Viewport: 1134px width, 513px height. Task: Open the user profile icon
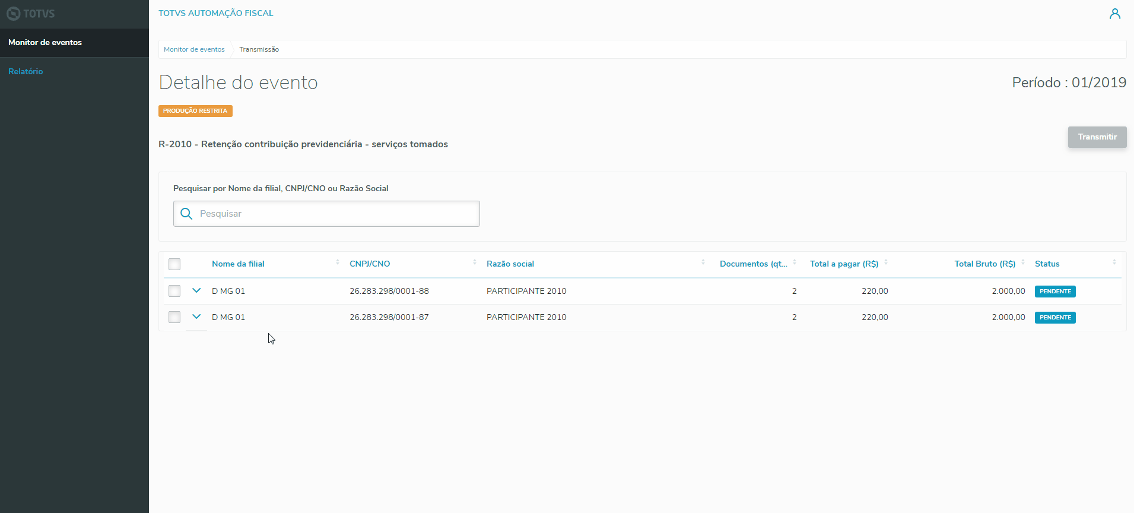(x=1115, y=14)
